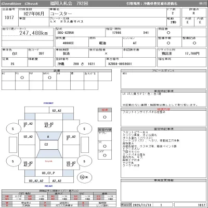
Task: Click the NAVI equipment circle mark
Action: pyautogui.click(x=49, y=78)
